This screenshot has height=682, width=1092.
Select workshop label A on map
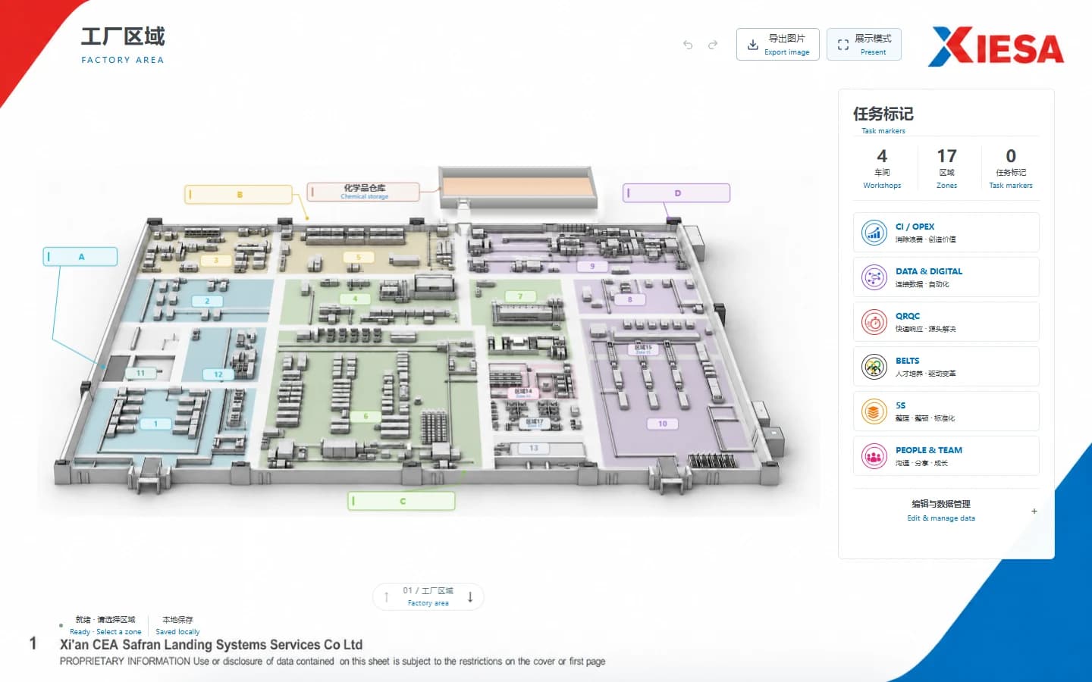pos(80,257)
